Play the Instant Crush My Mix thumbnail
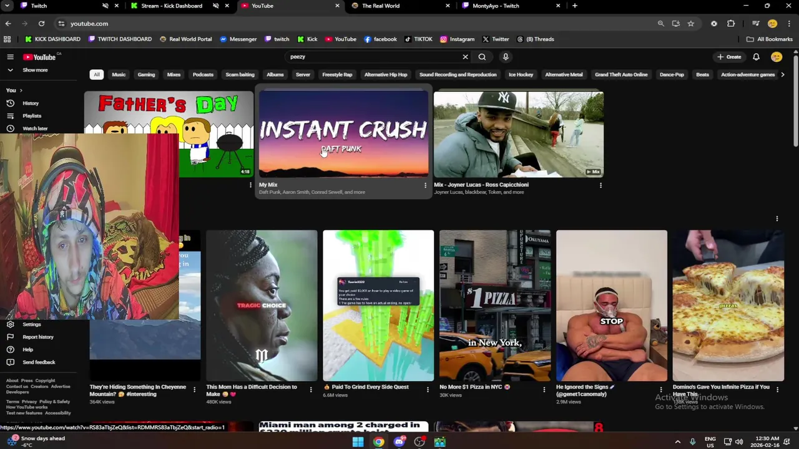This screenshot has width=799, height=449. tap(344, 134)
